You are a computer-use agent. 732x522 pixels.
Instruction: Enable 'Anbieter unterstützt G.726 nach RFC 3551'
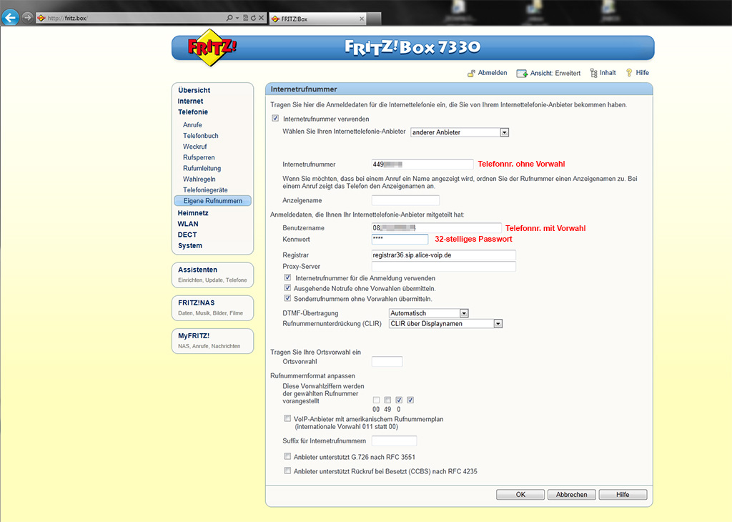(x=287, y=457)
